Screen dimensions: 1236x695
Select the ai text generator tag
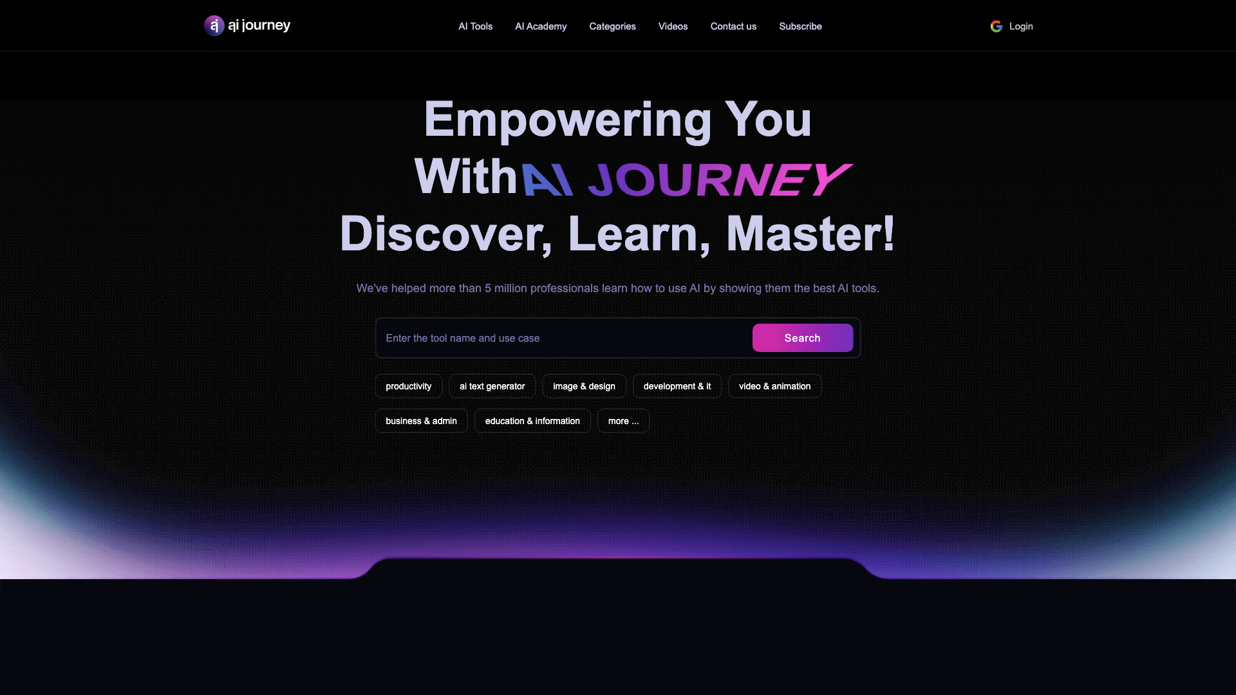492,385
